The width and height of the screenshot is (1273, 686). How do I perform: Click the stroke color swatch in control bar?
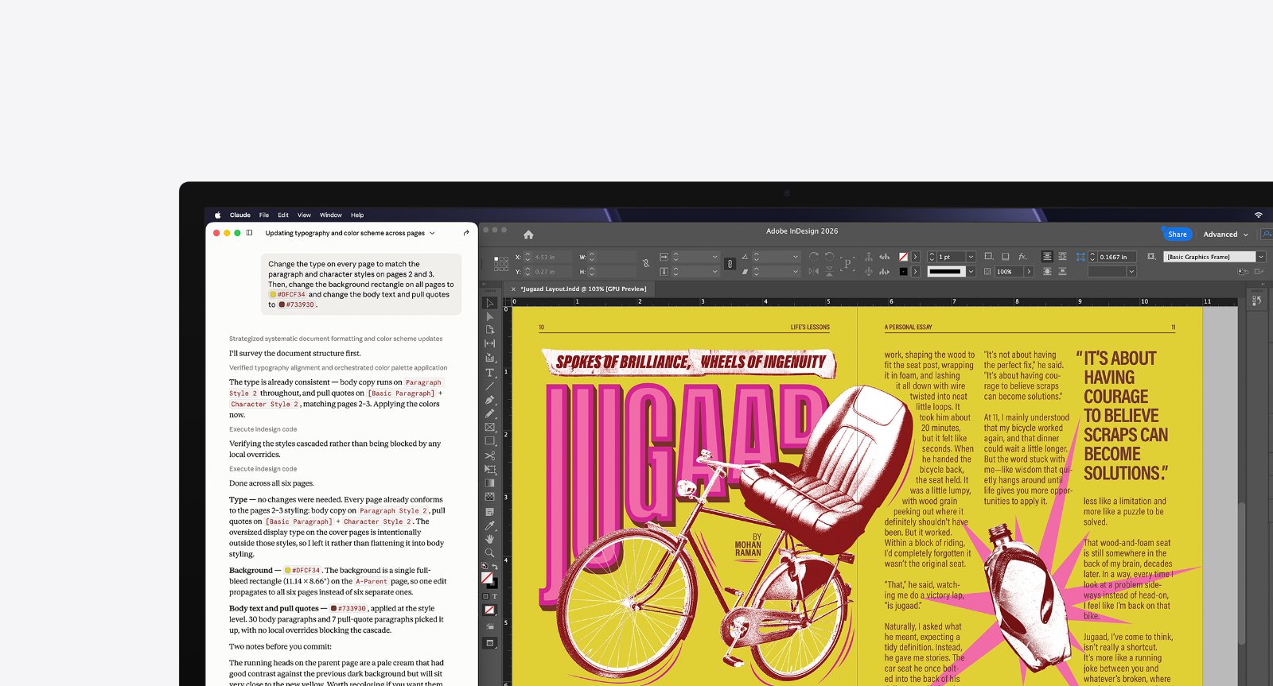point(903,271)
